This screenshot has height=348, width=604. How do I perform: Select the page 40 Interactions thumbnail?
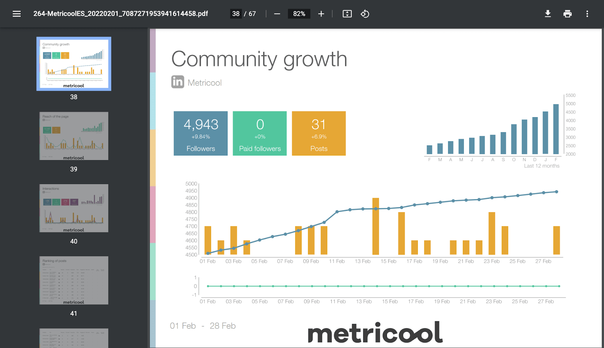pyautogui.click(x=73, y=208)
